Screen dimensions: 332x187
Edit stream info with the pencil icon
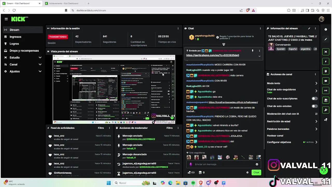[309, 28]
